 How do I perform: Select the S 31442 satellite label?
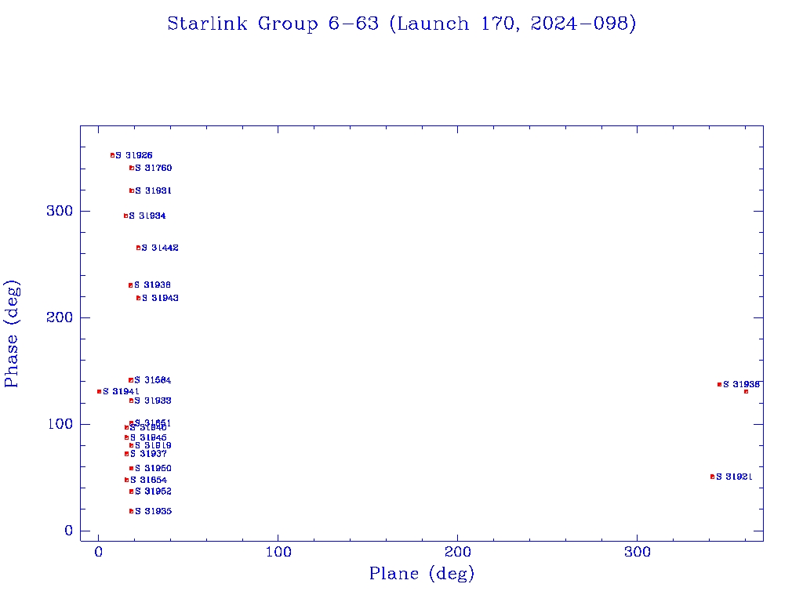160,248
